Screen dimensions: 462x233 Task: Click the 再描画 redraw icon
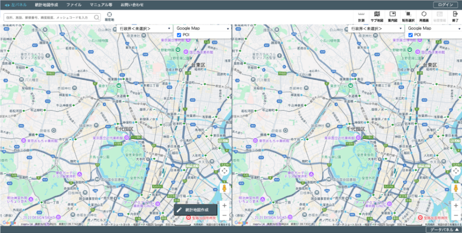pyautogui.click(x=424, y=17)
